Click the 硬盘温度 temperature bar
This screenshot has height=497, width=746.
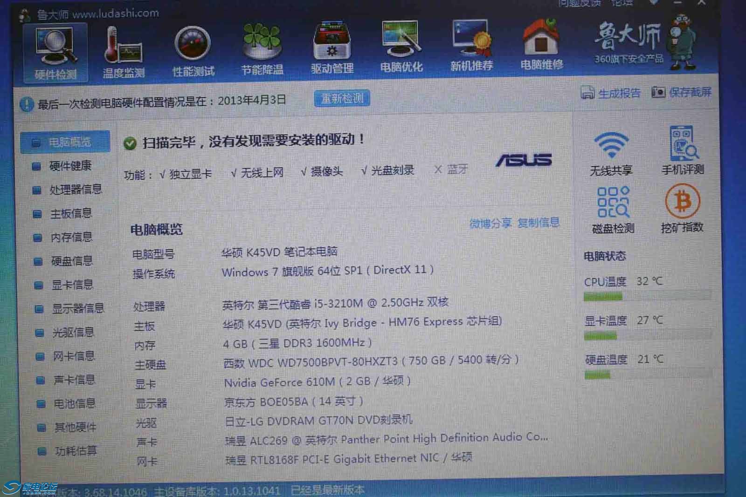click(649, 374)
